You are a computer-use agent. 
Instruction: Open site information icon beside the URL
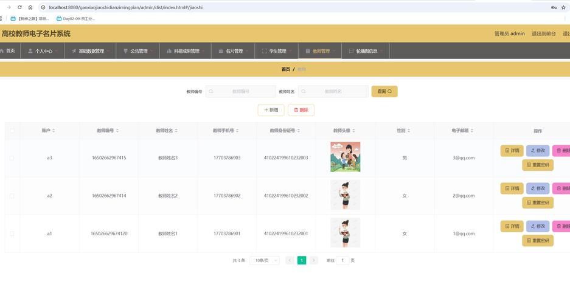43,7
